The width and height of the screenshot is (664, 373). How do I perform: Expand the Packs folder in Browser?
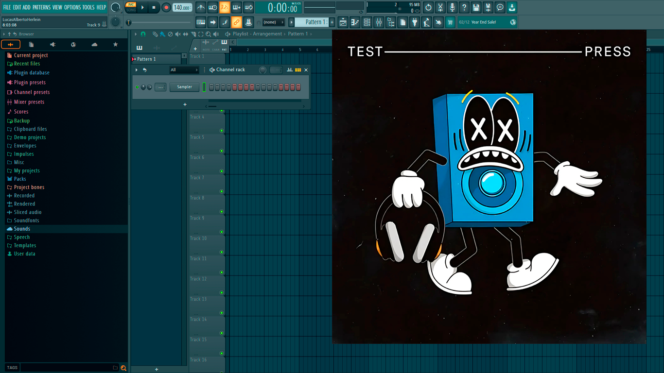point(20,179)
